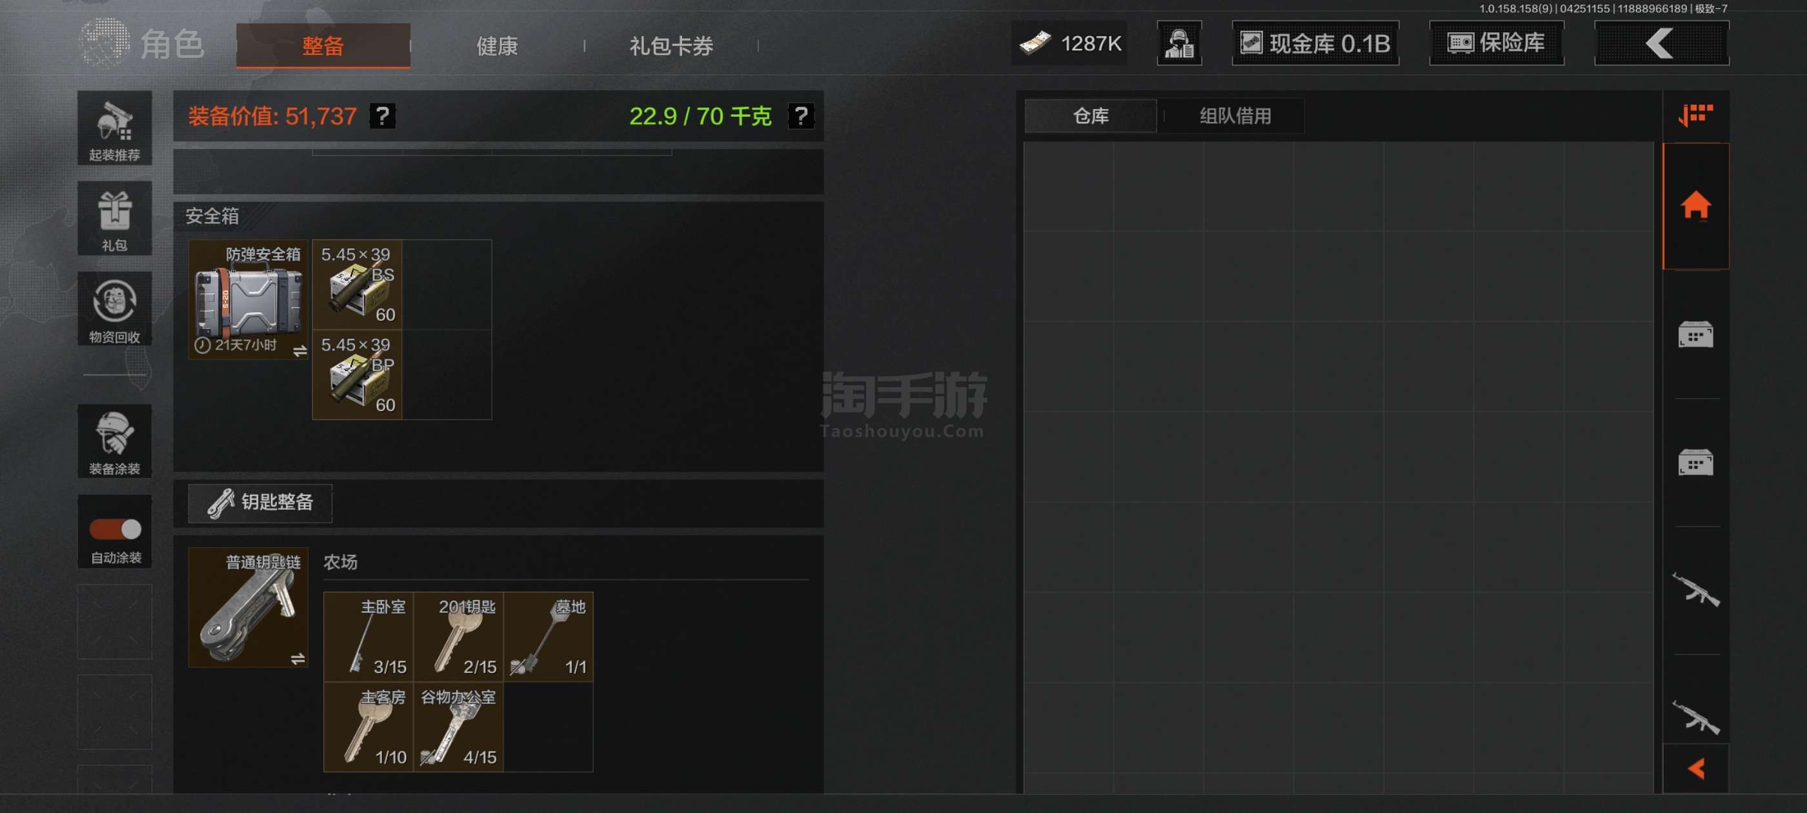Open the 起装推荐 loadout recommendation icon

(114, 128)
